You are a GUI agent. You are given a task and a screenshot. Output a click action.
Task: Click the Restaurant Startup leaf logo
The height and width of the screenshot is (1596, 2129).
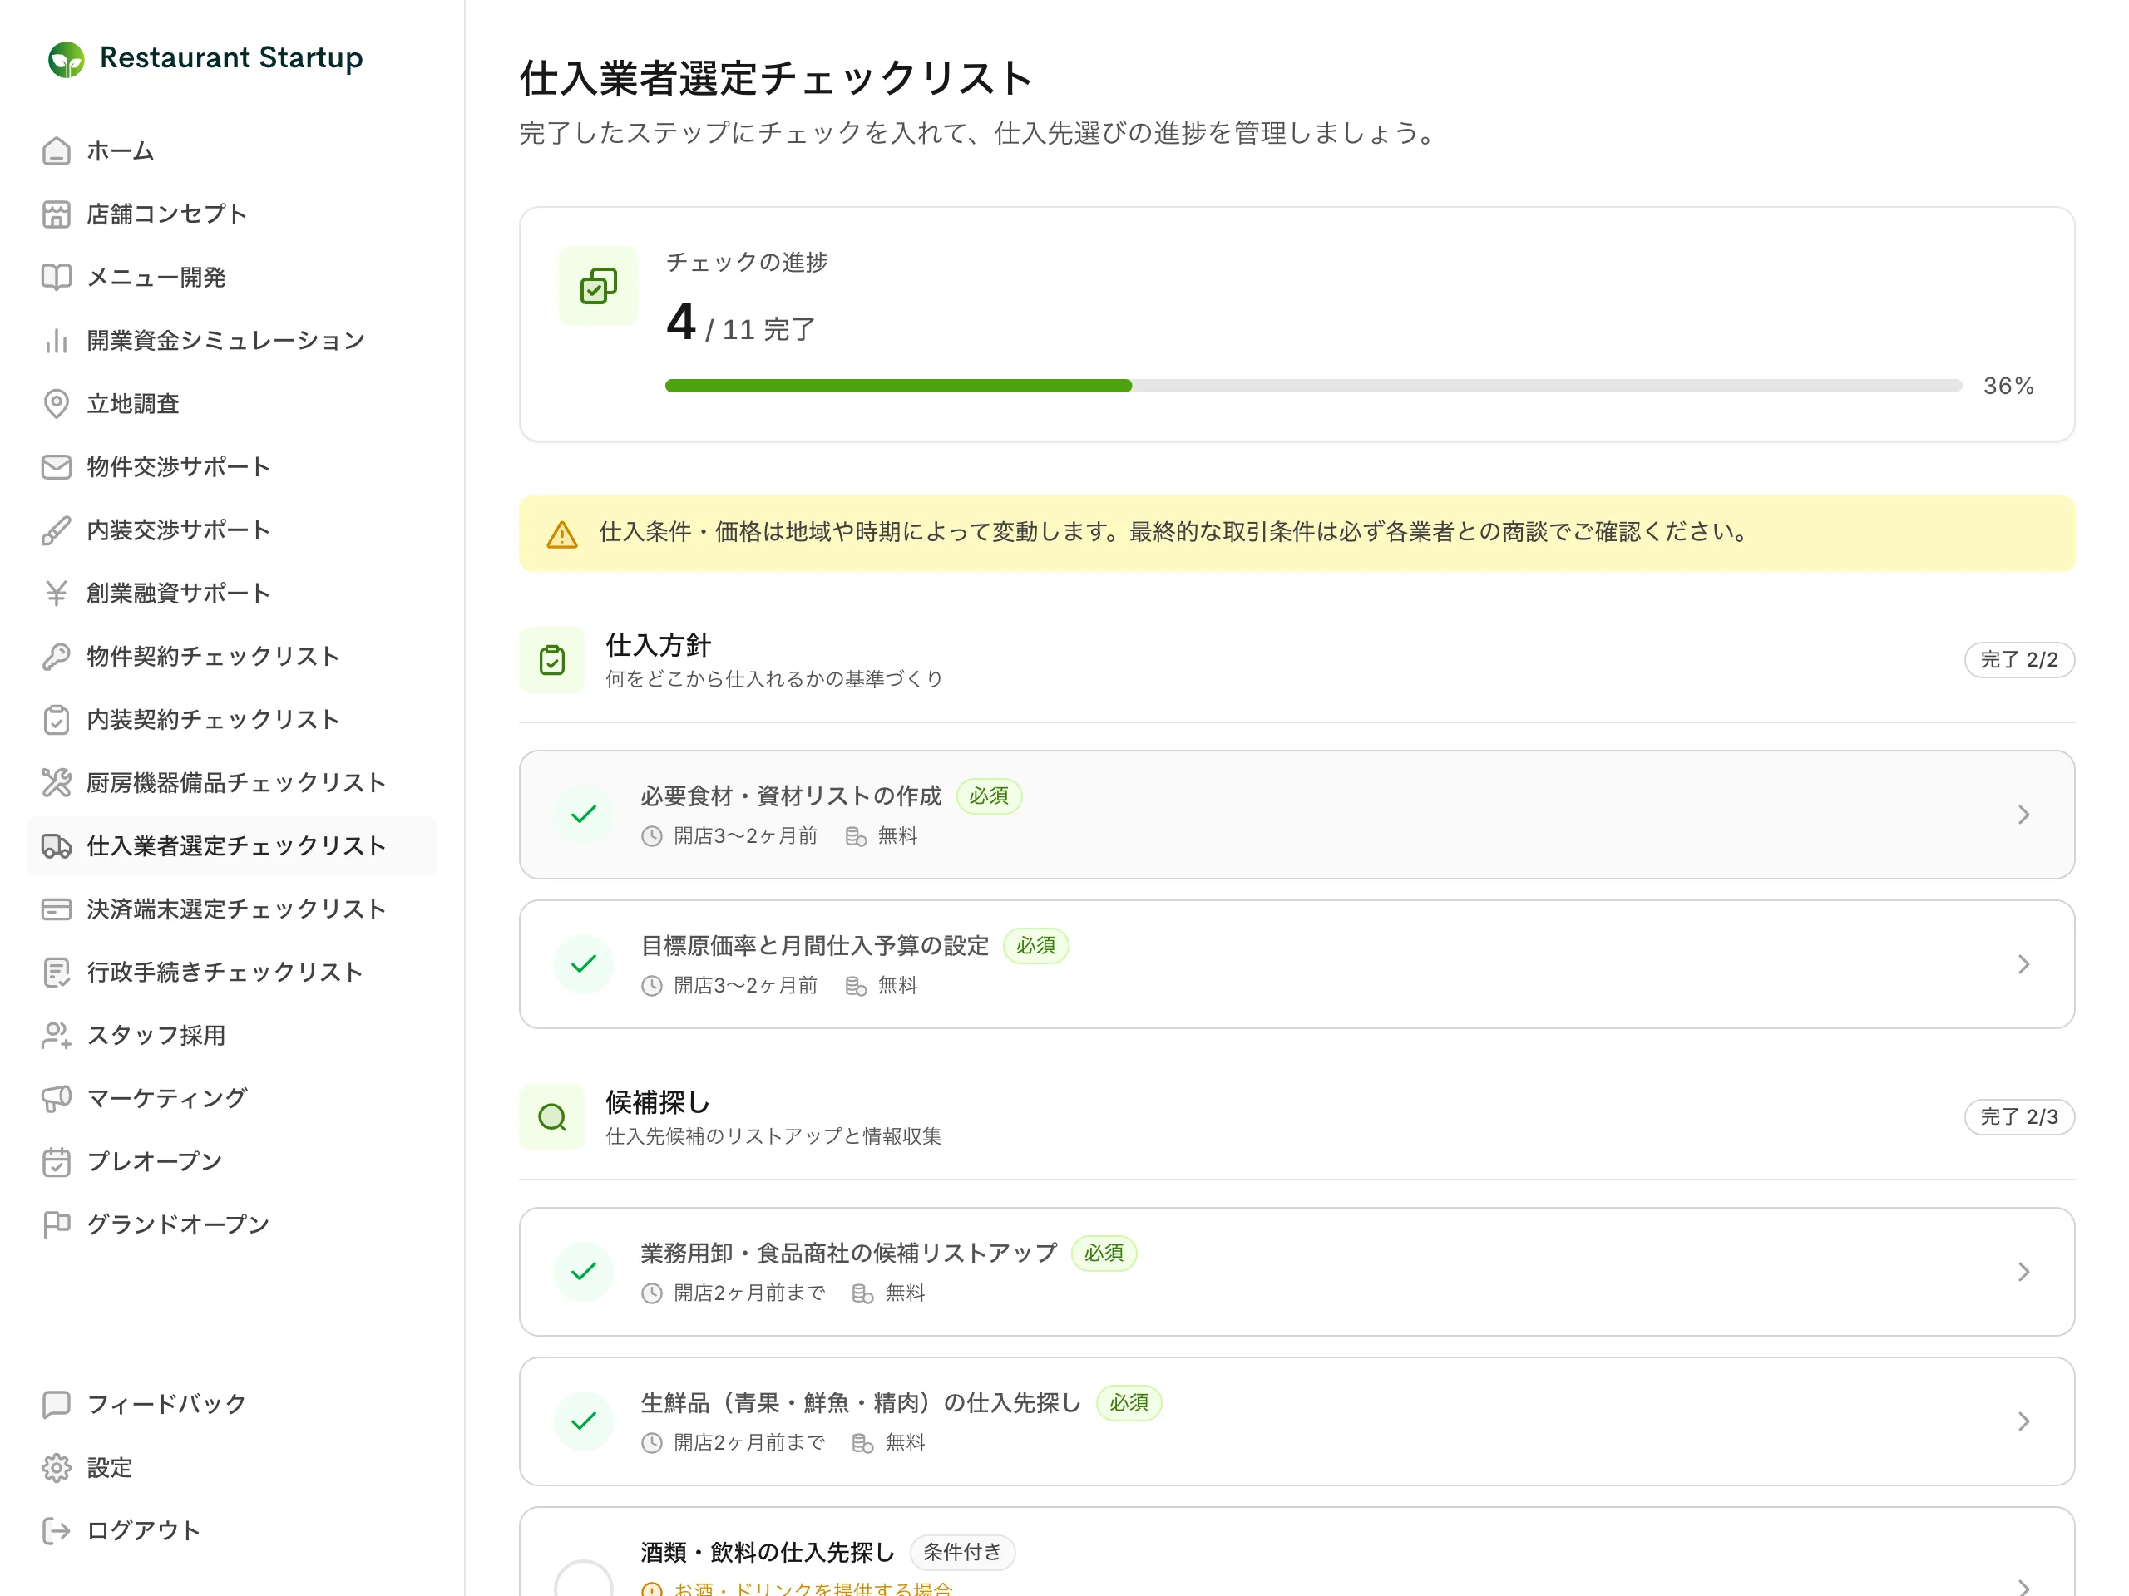tap(67, 59)
